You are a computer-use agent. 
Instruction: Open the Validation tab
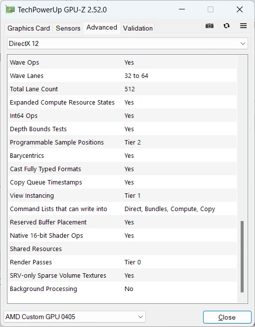(138, 28)
